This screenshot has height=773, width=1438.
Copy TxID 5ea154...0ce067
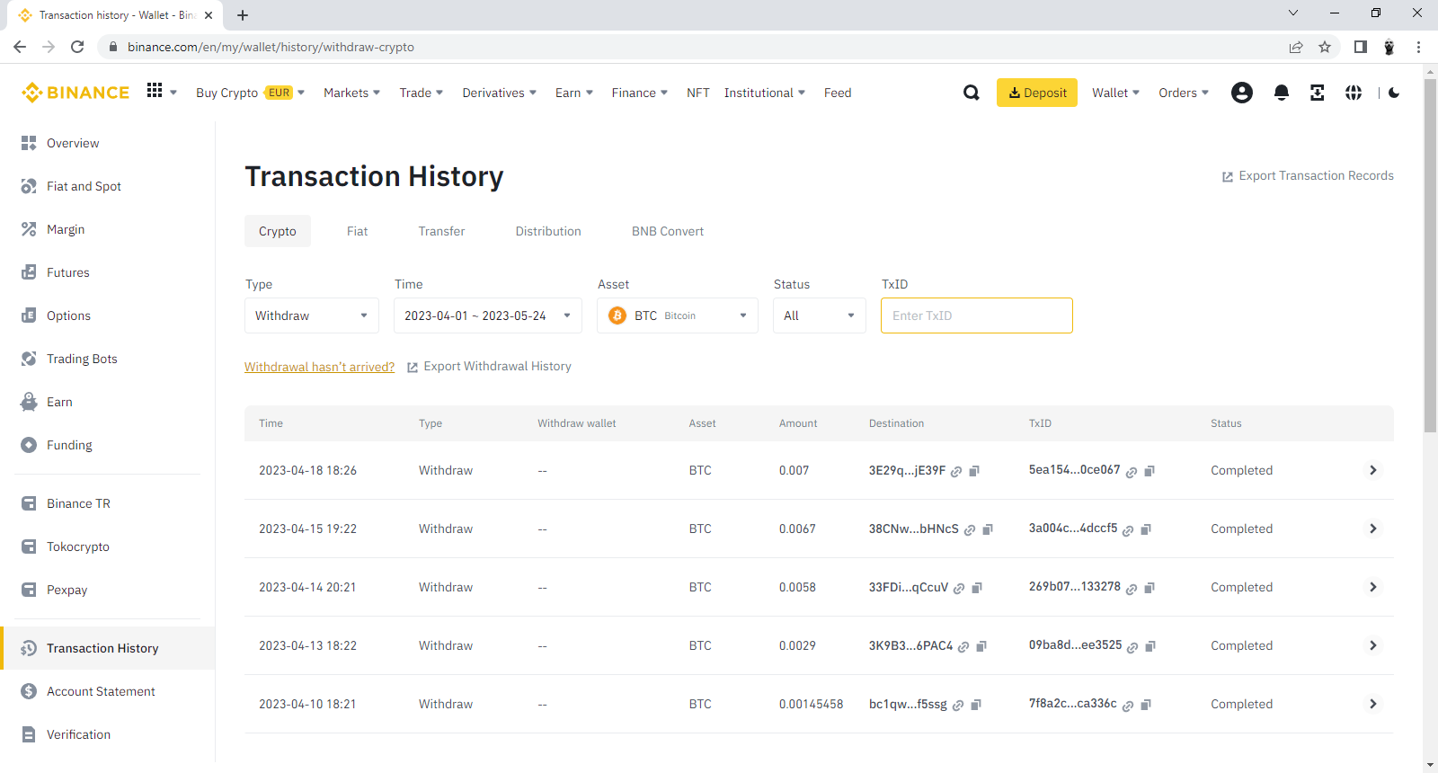click(x=1150, y=471)
